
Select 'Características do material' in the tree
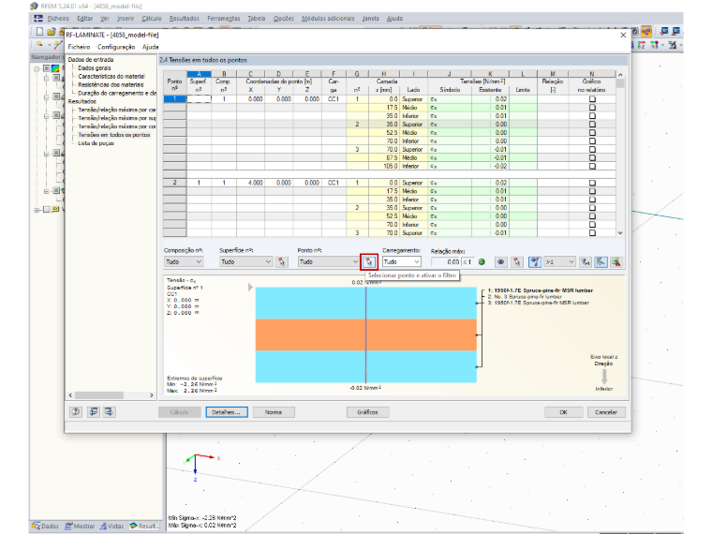(111, 76)
